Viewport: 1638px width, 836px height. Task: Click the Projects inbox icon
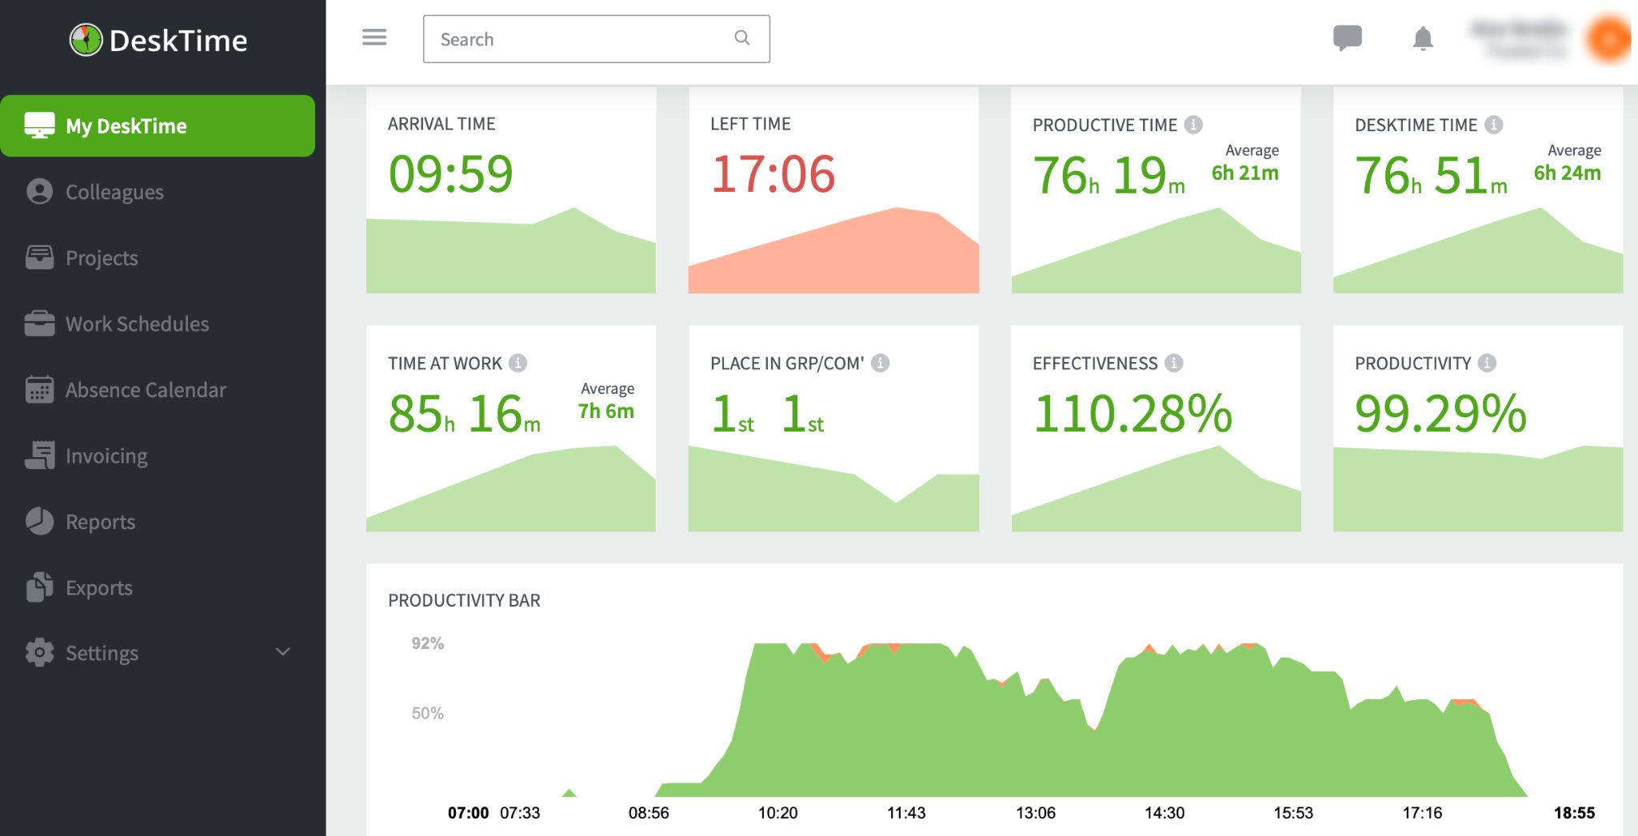(x=39, y=257)
